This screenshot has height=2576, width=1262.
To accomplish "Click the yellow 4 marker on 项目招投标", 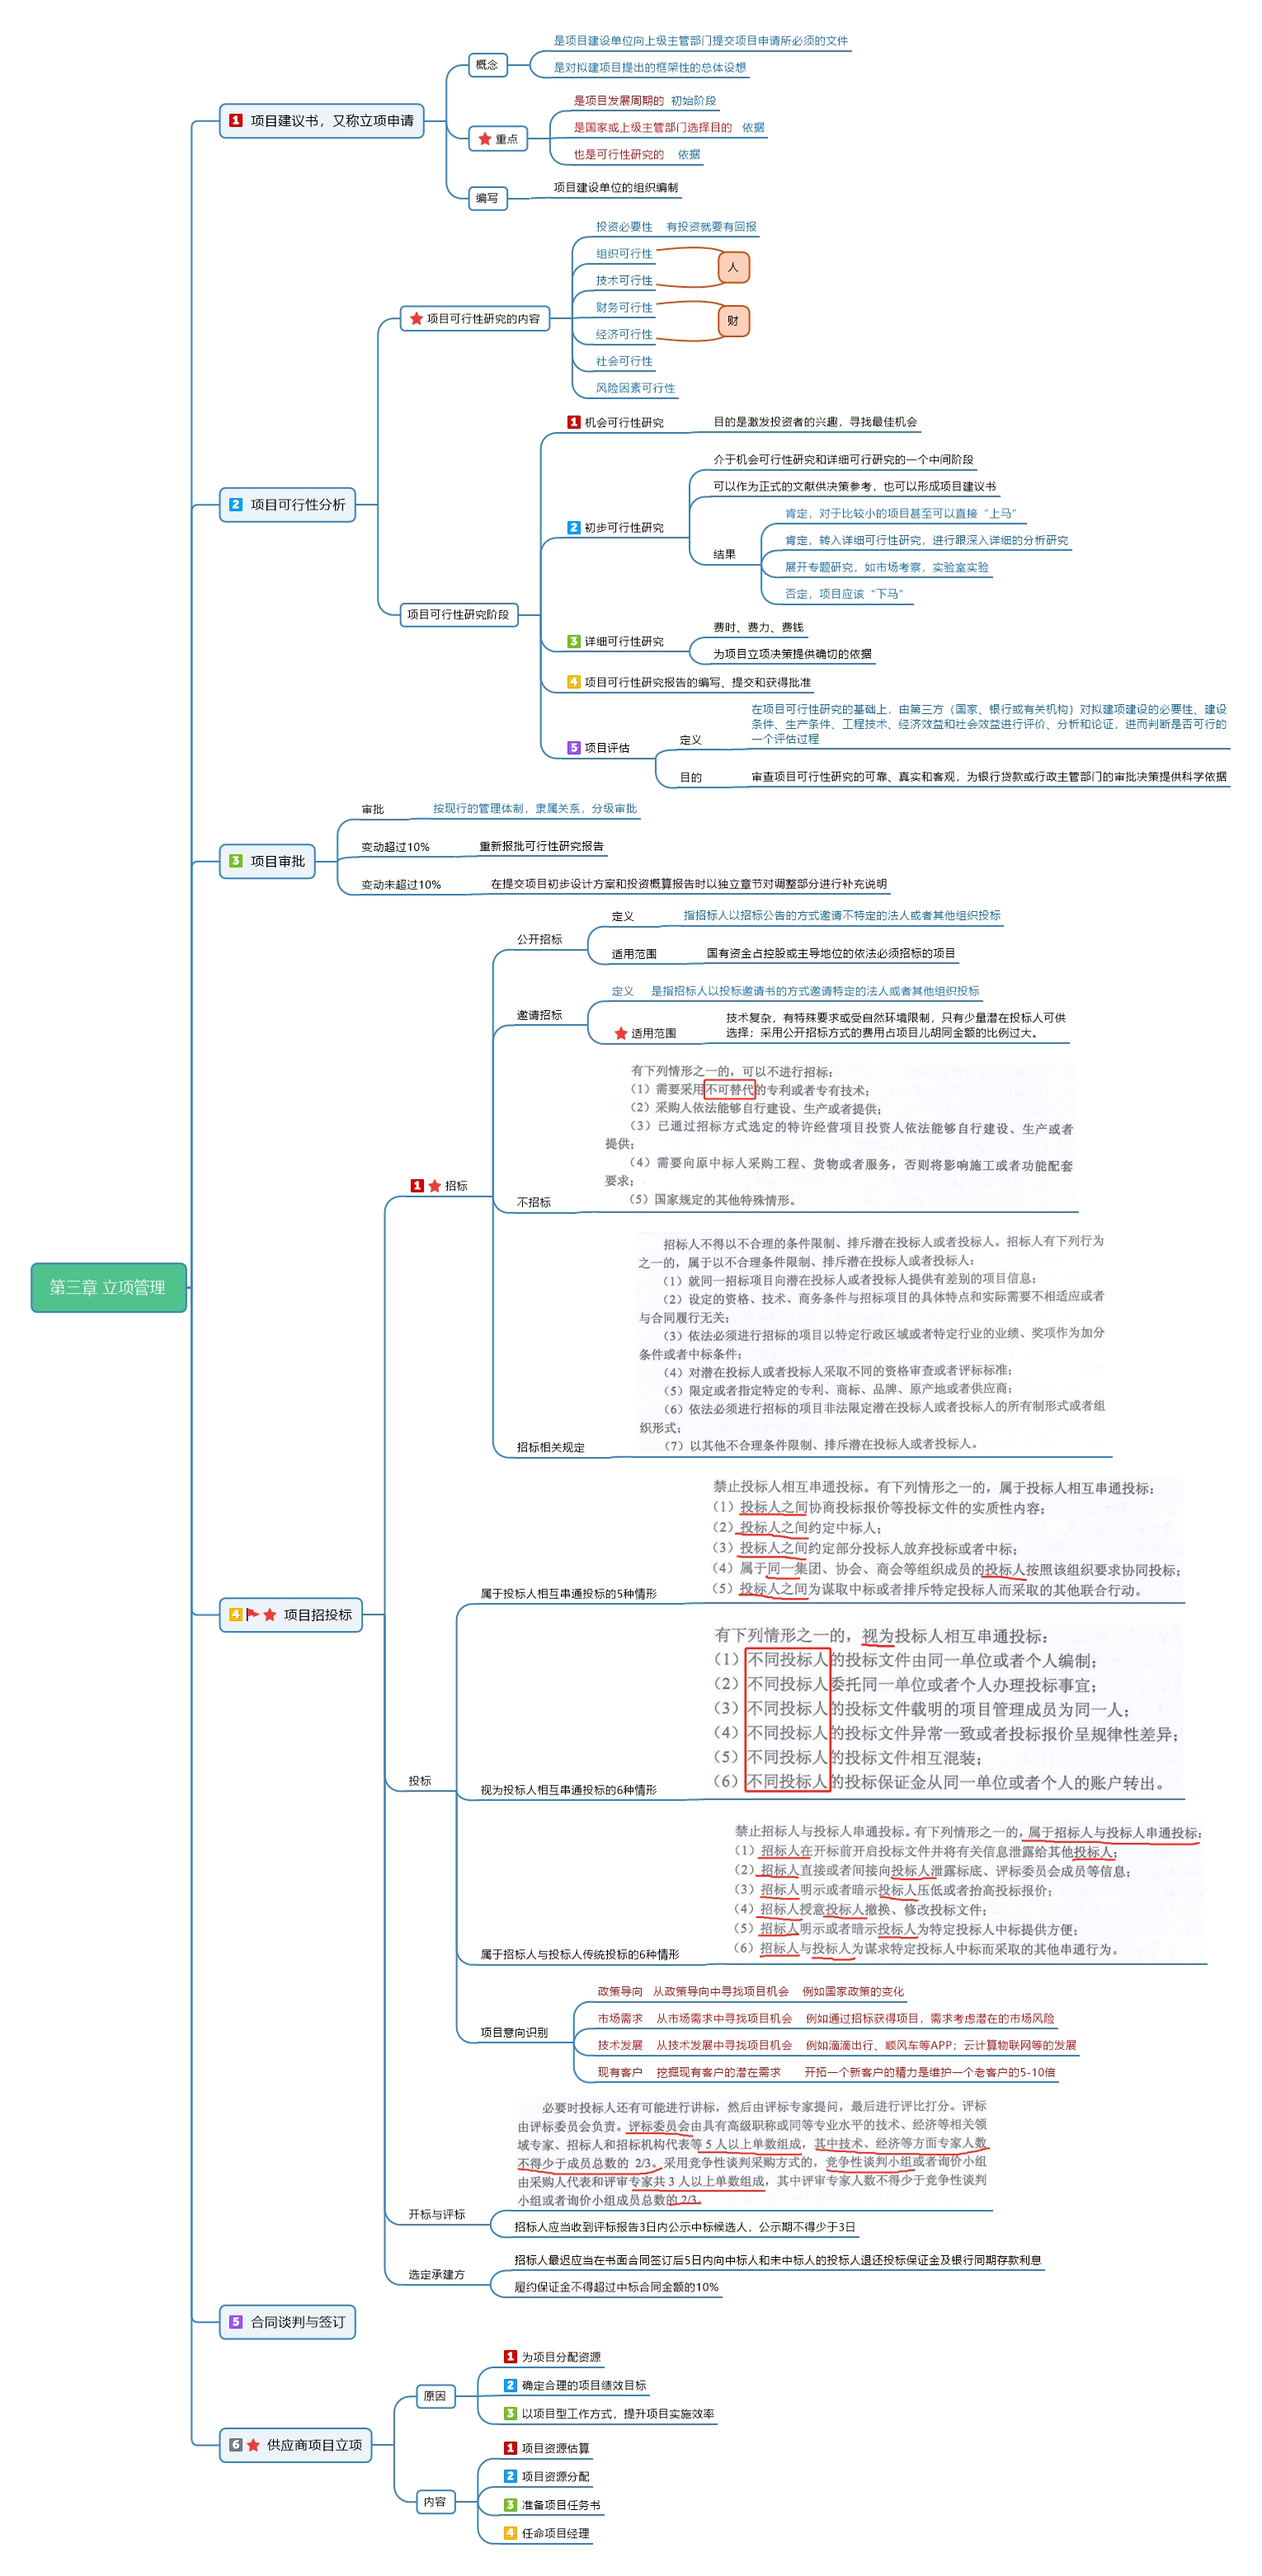I will tap(236, 1615).
